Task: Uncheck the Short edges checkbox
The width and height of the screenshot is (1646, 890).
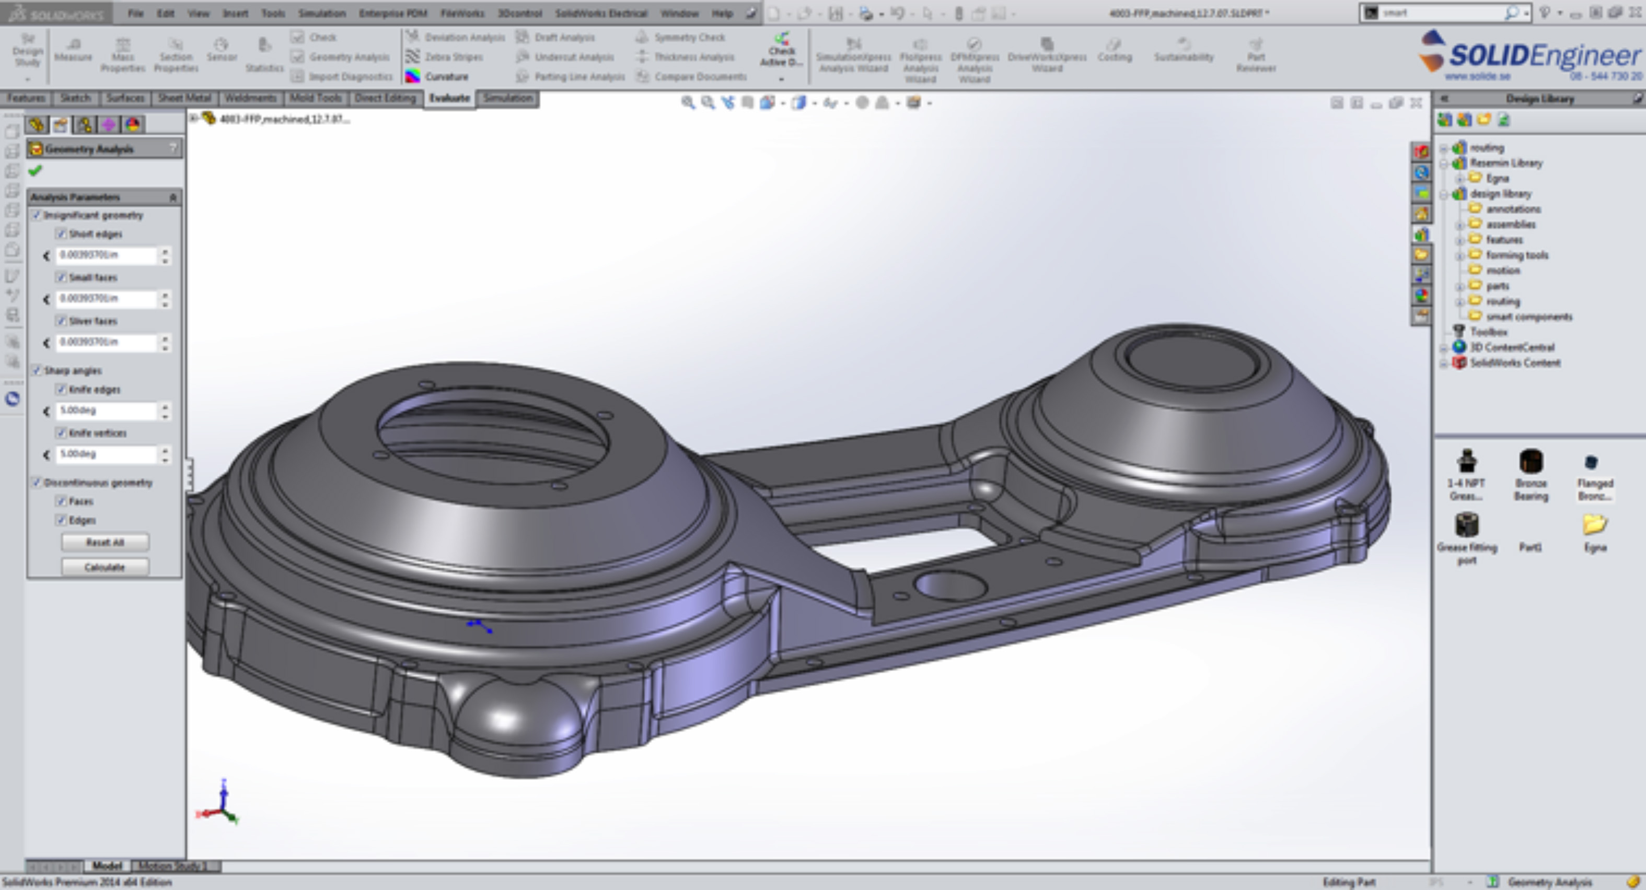Action: pyautogui.click(x=61, y=234)
